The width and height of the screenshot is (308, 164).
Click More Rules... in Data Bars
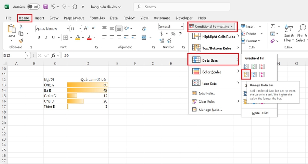click(261, 113)
